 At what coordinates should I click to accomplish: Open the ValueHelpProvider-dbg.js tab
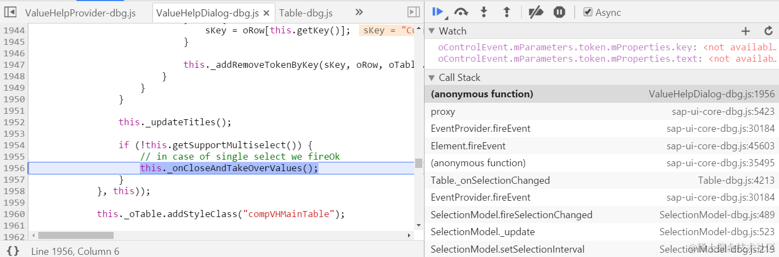click(x=80, y=13)
